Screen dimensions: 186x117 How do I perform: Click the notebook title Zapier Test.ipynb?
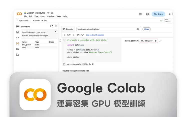[36, 13]
